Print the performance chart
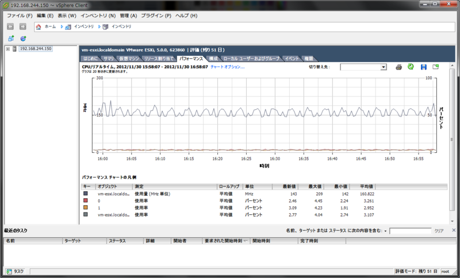The image size is (460, 278). [398, 67]
